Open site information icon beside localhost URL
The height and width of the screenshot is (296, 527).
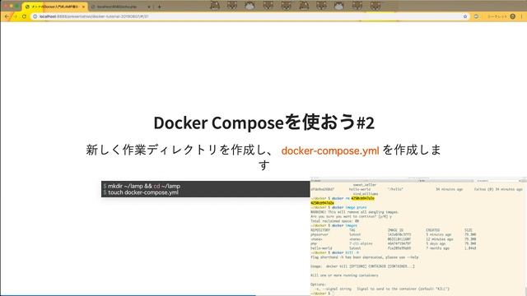click(x=35, y=16)
